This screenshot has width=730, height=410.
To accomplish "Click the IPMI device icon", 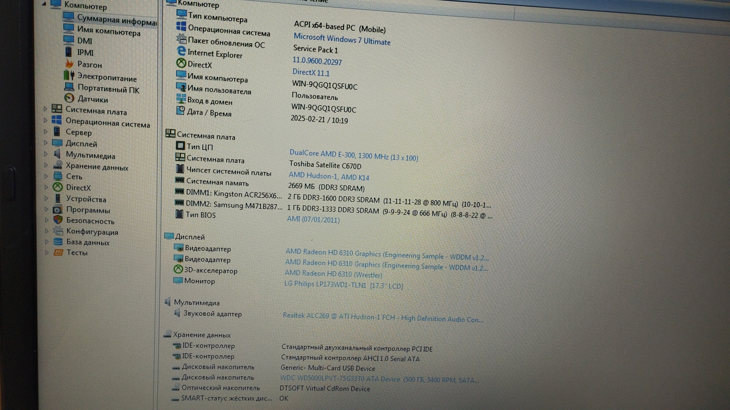I will [68, 52].
